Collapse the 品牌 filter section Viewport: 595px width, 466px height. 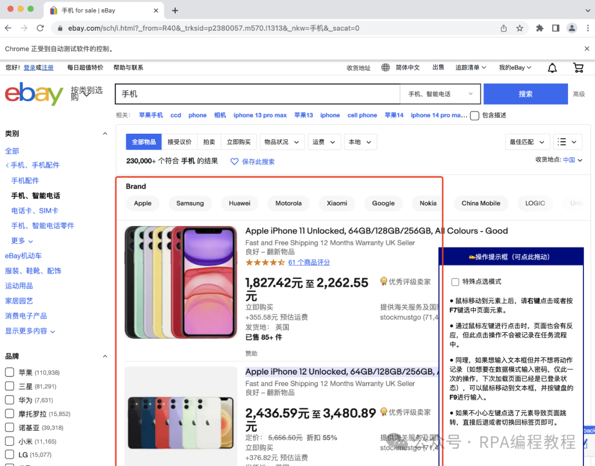click(105, 357)
